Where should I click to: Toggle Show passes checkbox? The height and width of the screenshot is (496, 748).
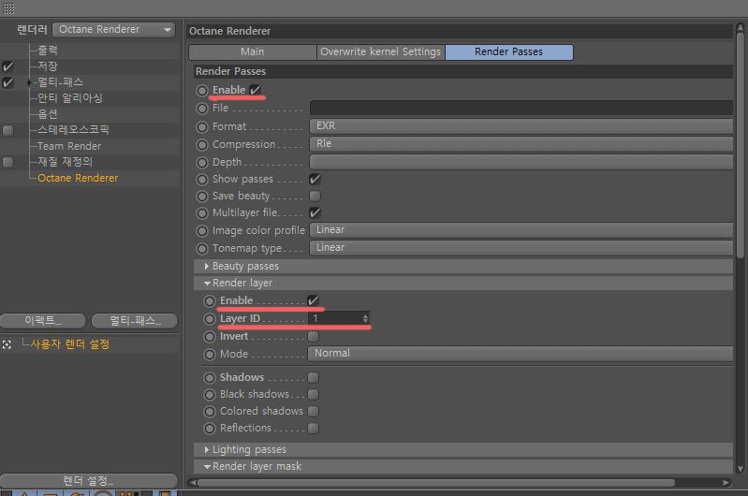point(315,180)
